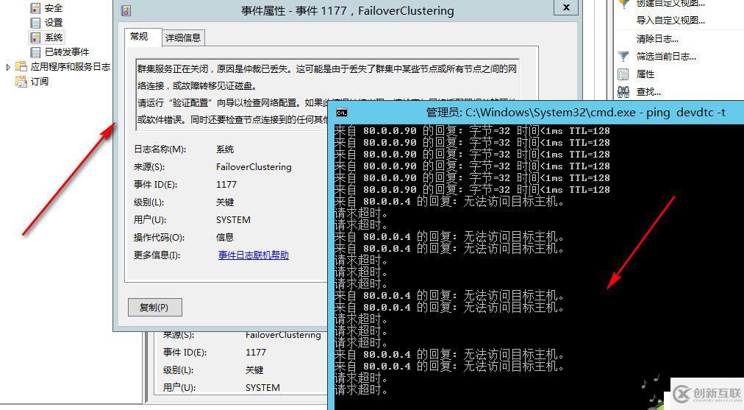Select the 安全 log icon in the tree
The height and width of the screenshot is (410, 744).
(35, 8)
